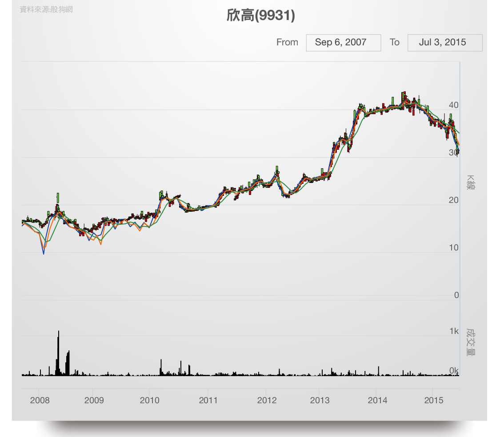Click the From date field Sep 6, 2007
This screenshot has width=500, height=437.
click(x=344, y=43)
